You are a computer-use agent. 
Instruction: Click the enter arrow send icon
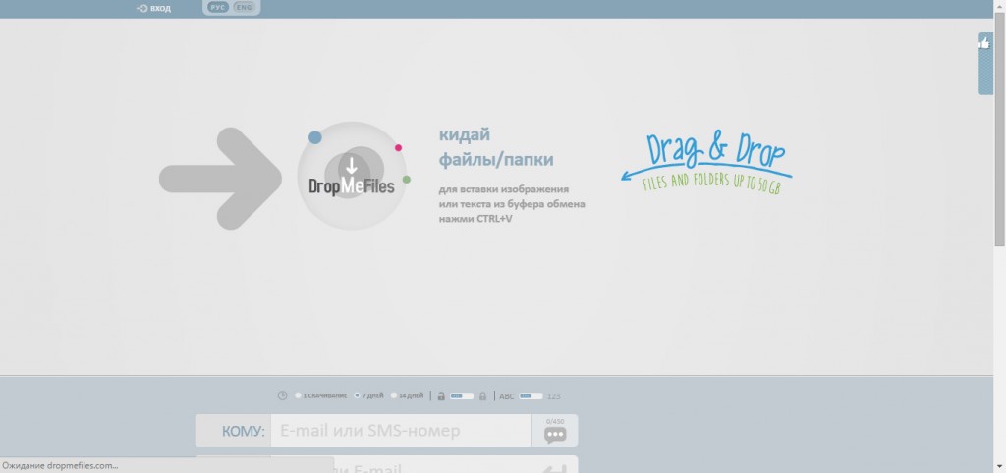(x=555, y=468)
